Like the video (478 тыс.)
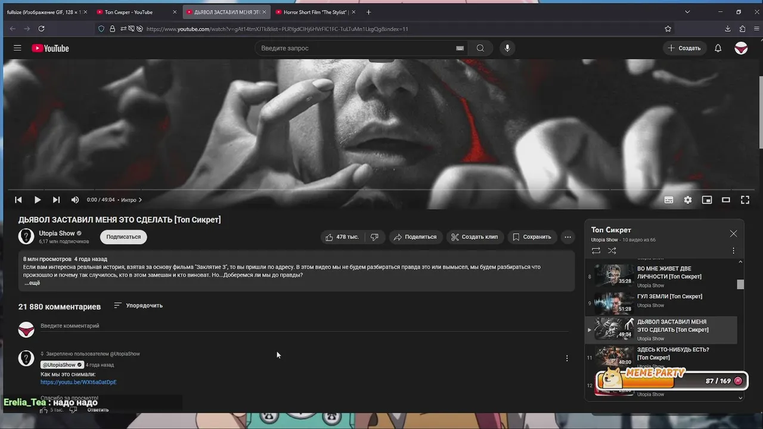The image size is (763, 429). pos(342,237)
